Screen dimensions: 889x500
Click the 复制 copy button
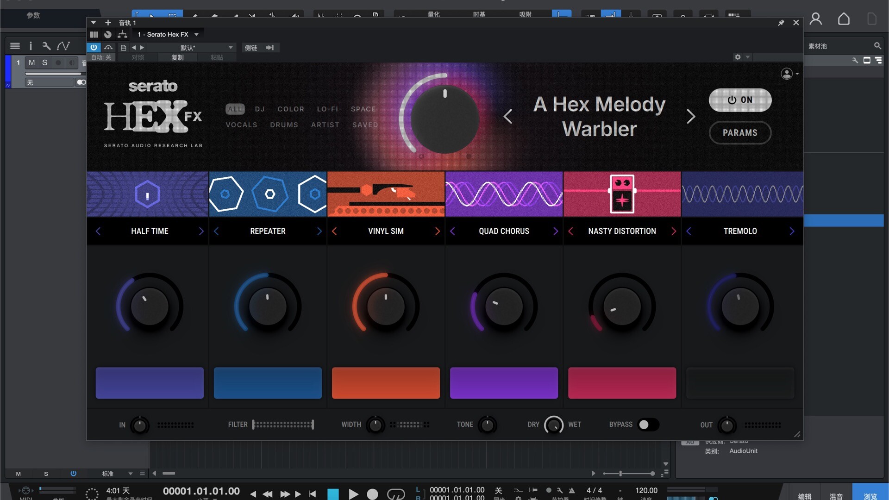tap(177, 57)
